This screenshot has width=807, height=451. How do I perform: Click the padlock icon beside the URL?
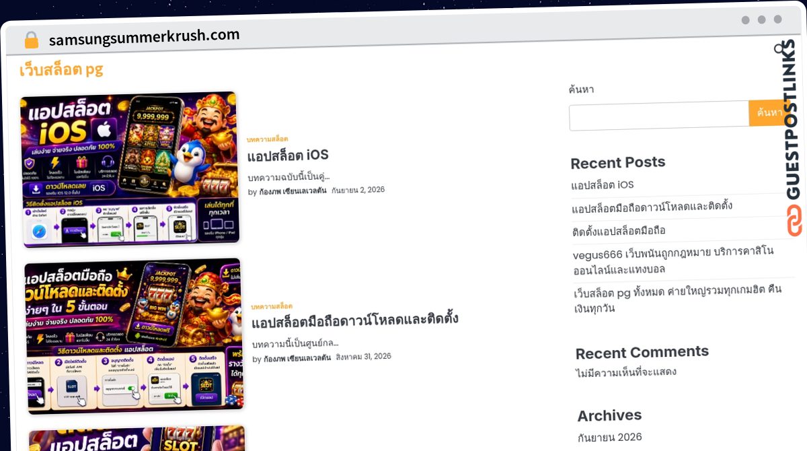31,40
